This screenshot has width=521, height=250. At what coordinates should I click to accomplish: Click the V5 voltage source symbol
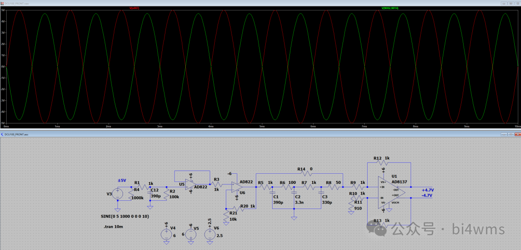coord(191,234)
